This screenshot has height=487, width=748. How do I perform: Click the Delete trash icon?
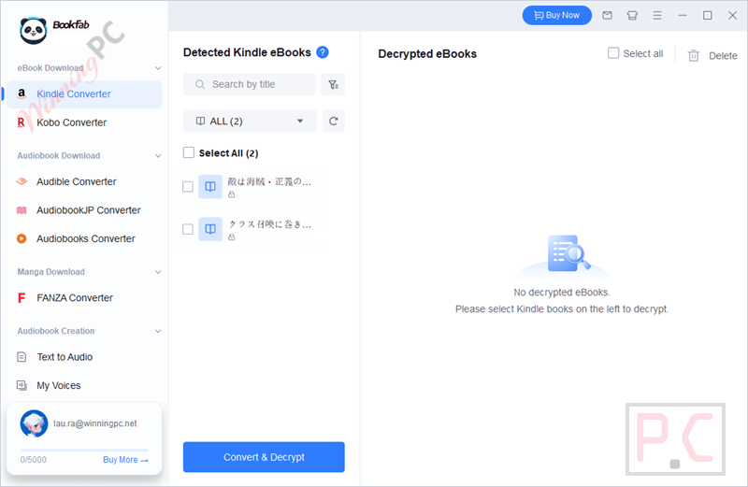(x=694, y=56)
